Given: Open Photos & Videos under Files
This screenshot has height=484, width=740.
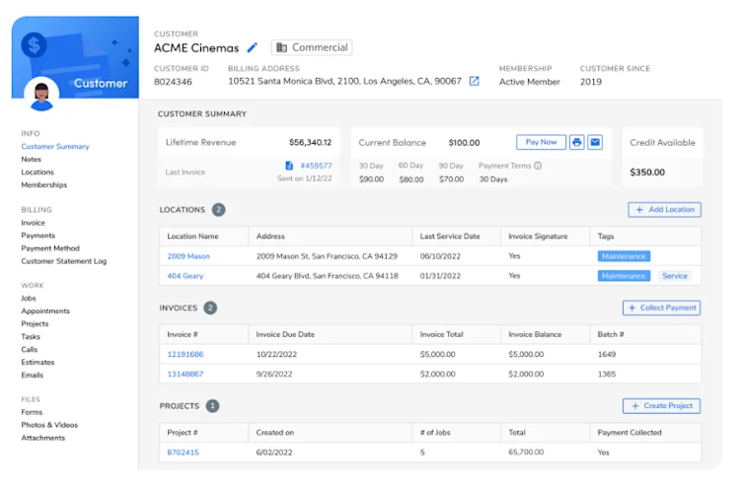Looking at the screenshot, I should click(49, 425).
